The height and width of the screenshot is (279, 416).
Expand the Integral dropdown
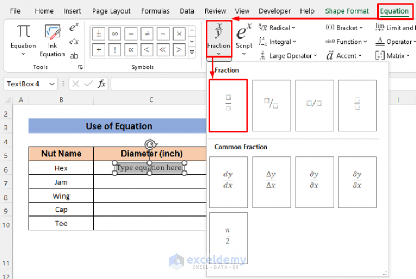(x=278, y=42)
